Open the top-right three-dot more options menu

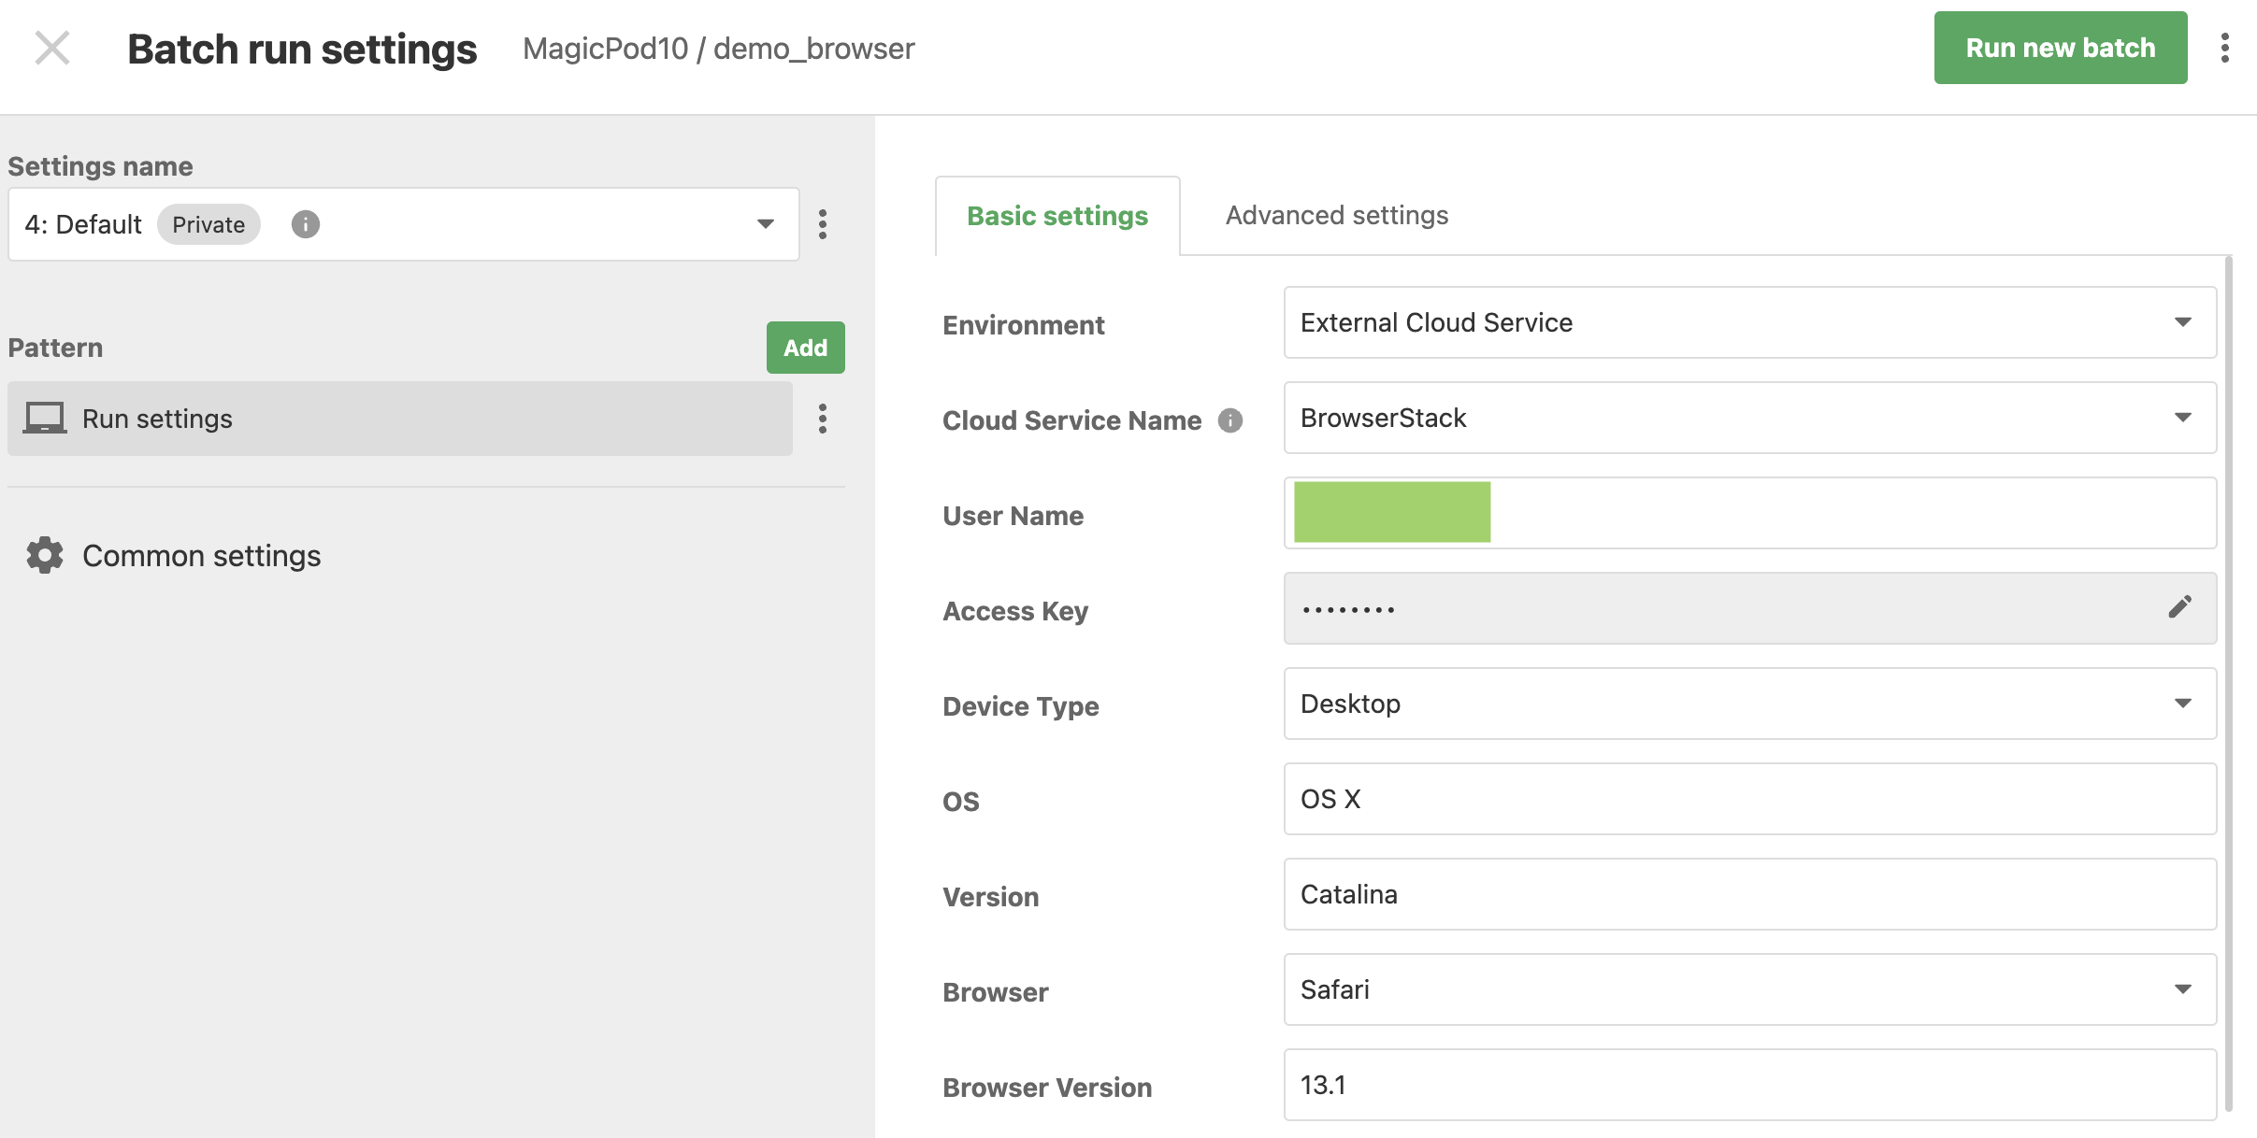pos(2225,48)
